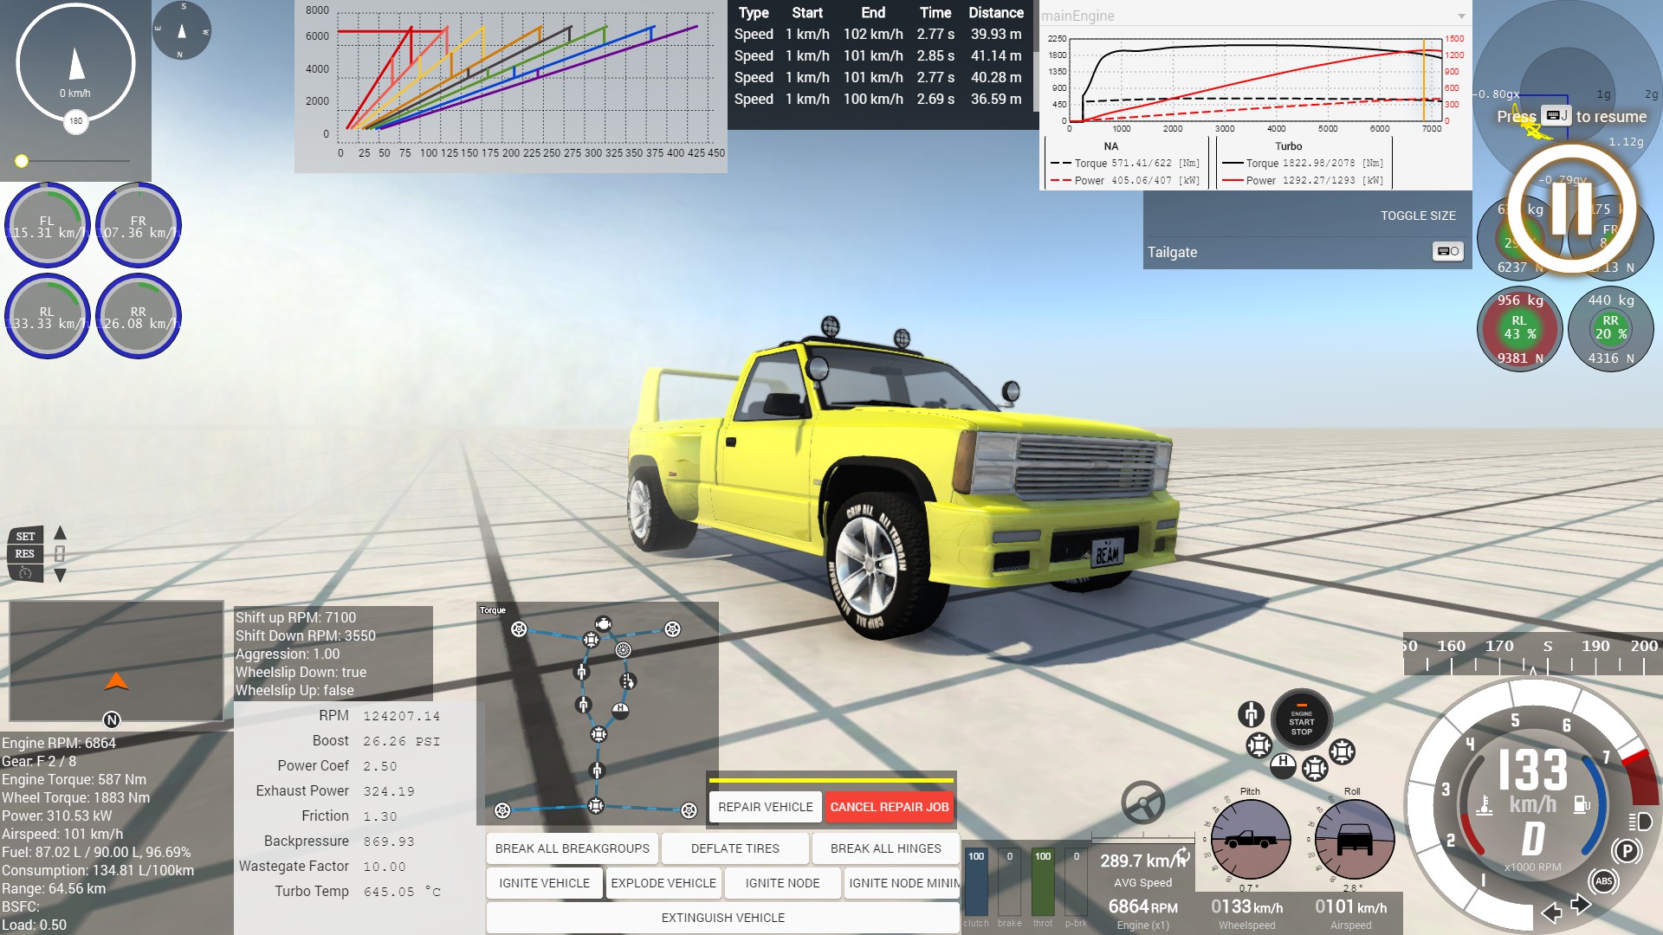Click the driveshaft icon beside Engine Start

pyautogui.click(x=1251, y=713)
